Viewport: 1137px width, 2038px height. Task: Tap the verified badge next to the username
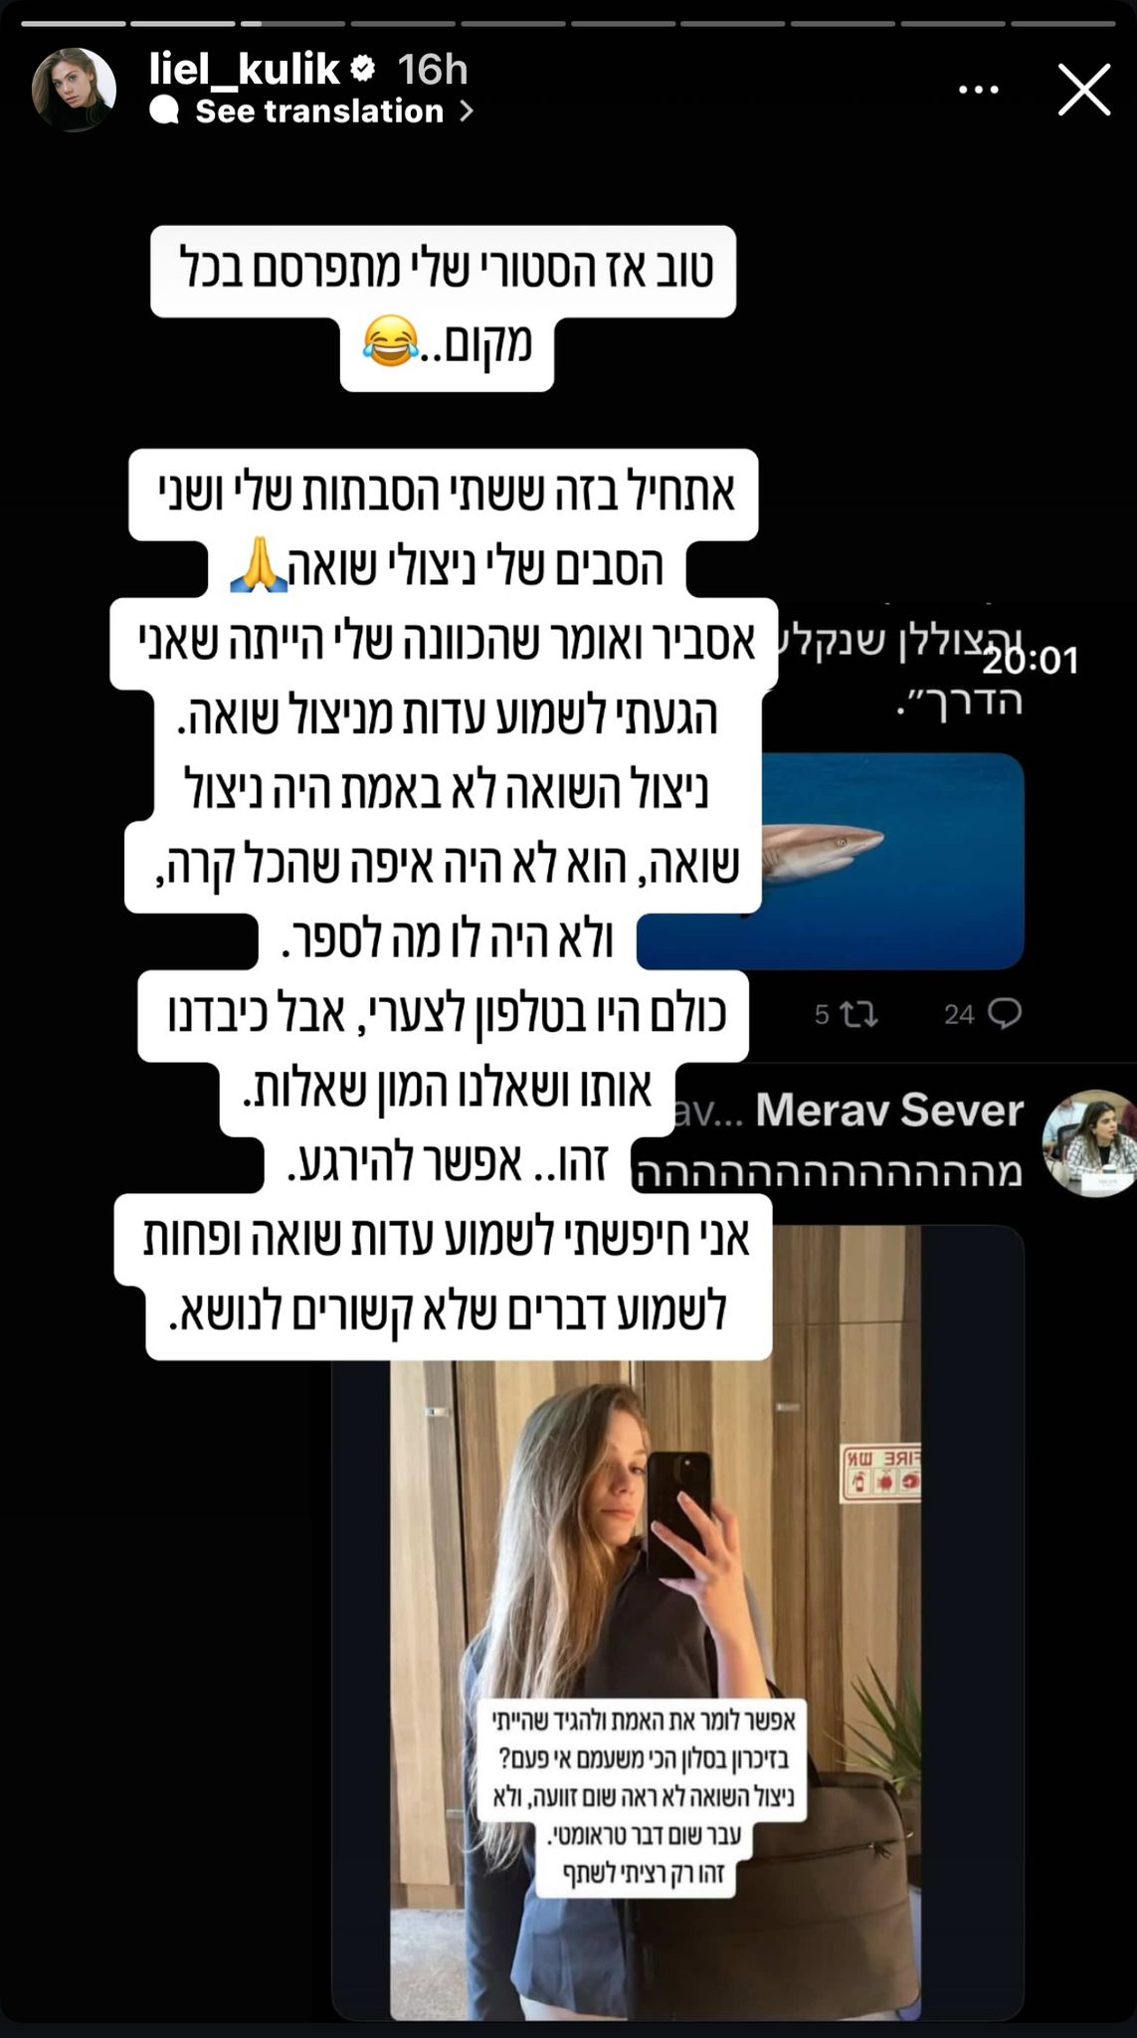coord(363,69)
